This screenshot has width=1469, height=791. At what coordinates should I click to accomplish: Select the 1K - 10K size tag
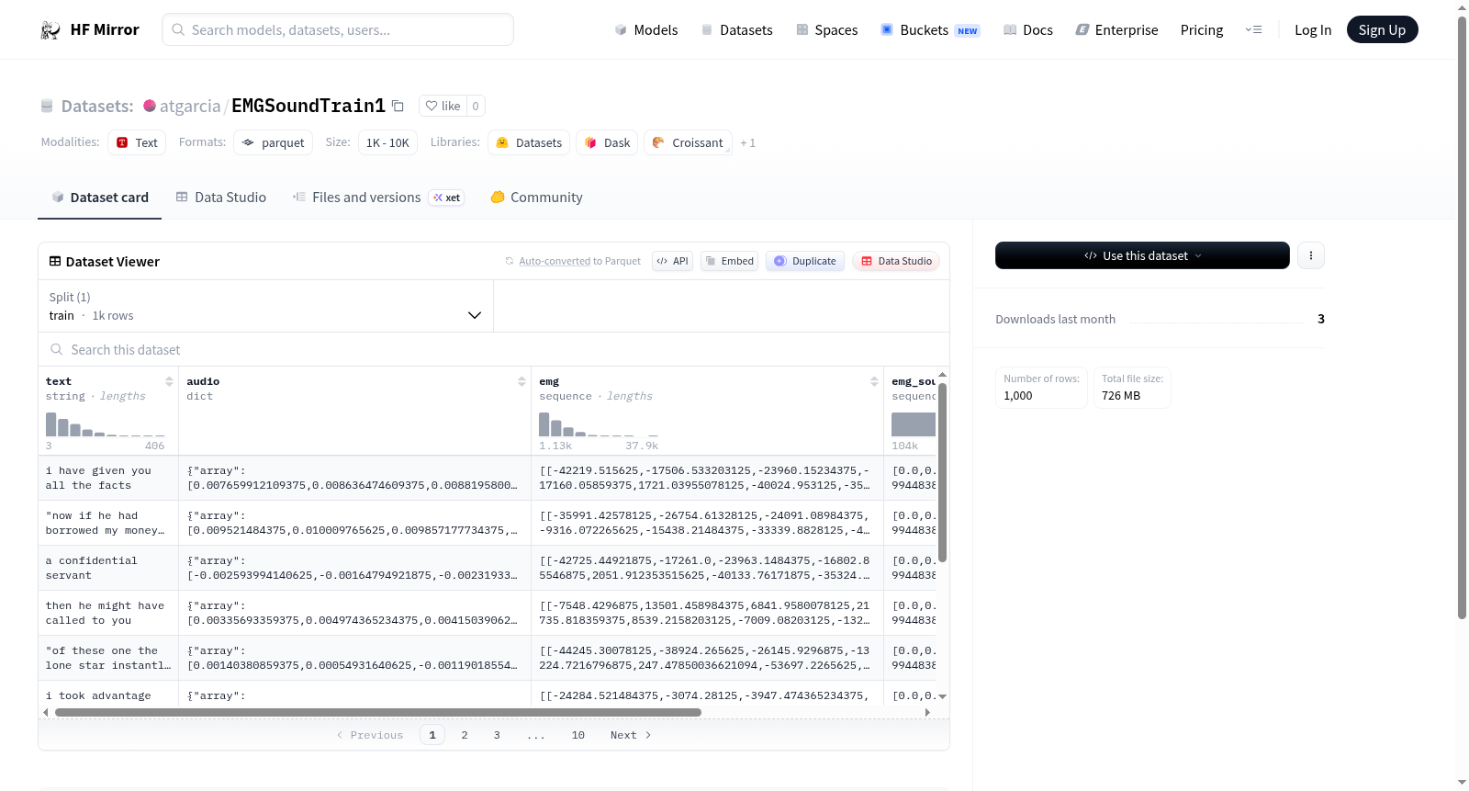[x=387, y=142]
